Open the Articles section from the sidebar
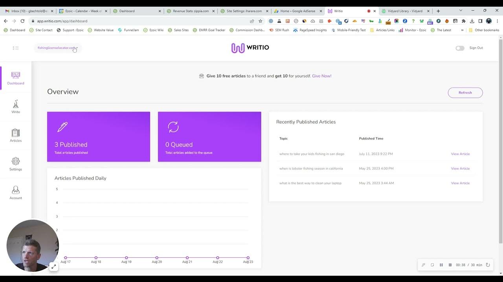This screenshot has width=503, height=282. (x=16, y=135)
